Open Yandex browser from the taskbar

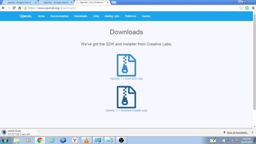pyautogui.click(x=75, y=140)
